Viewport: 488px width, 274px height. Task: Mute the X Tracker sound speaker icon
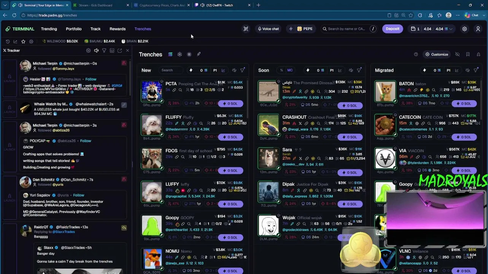96,51
